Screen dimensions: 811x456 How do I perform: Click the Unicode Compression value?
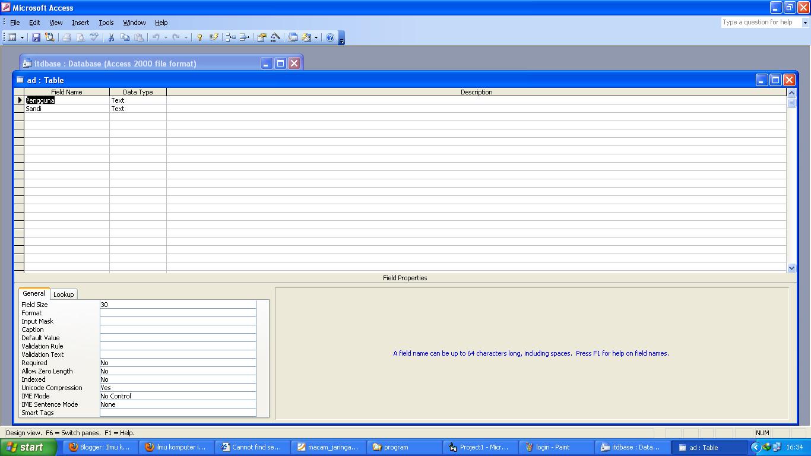[x=178, y=388]
